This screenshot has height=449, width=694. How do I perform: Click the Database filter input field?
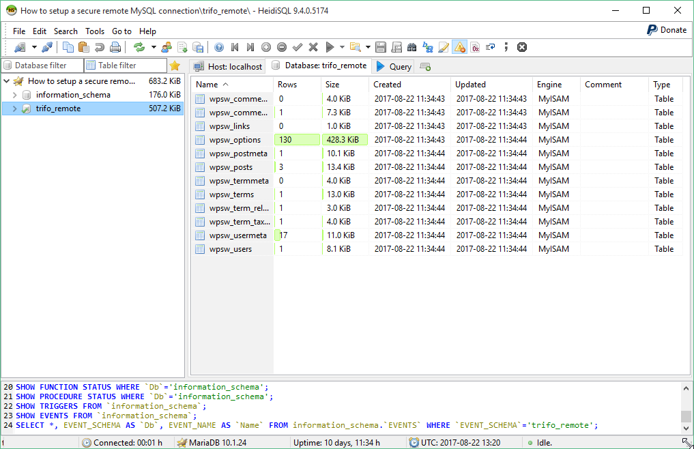pyautogui.click(x=42, y=66)
